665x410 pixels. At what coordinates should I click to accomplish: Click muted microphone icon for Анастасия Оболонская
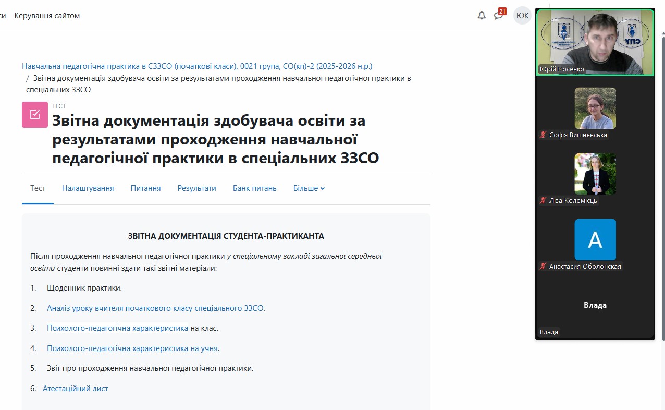(543, 267)
